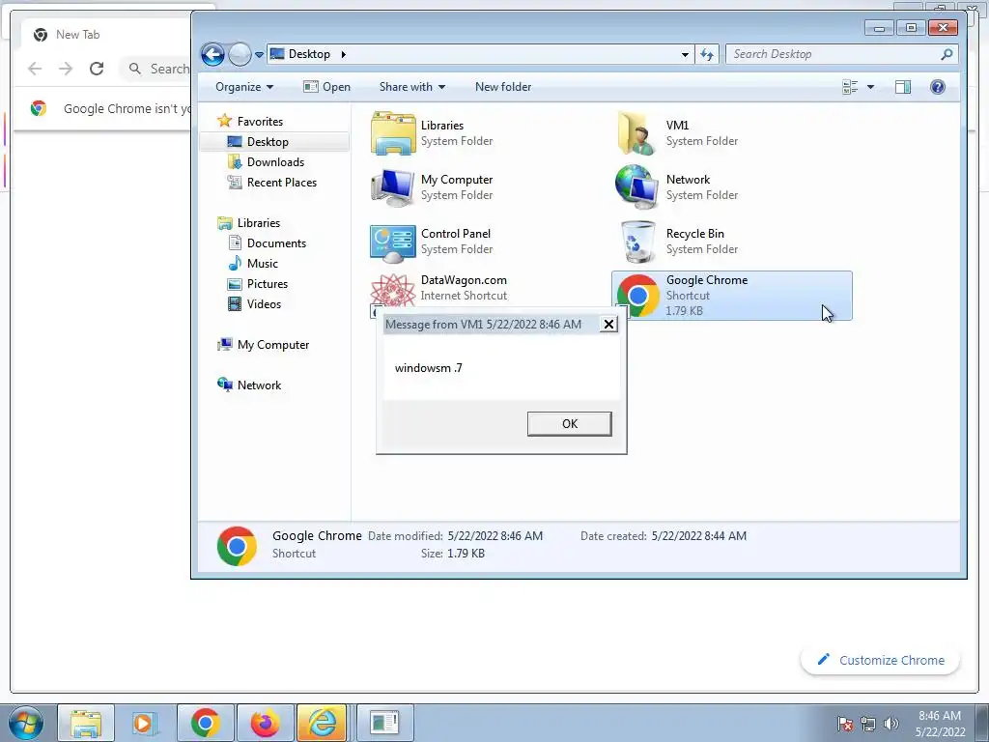The width and height of the screenshot is (989, 742).
Task: Click the magnifier icon in Search Desktop
Action: pos(947,54)
